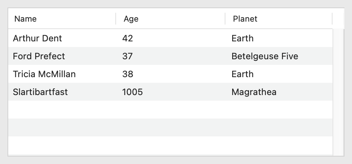Image resolution: width=352 pixels, height=164 pixels.
Task: Select the Magrathea planet cell
Action: coord(254,92)
